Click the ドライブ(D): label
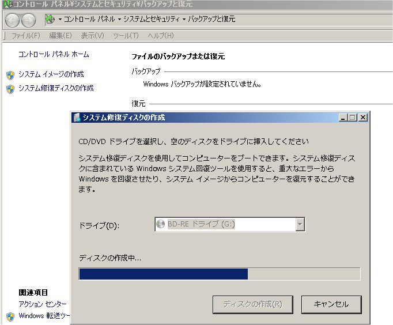The height and width of the screenshot is (325, 393). [x=99, y=225]
